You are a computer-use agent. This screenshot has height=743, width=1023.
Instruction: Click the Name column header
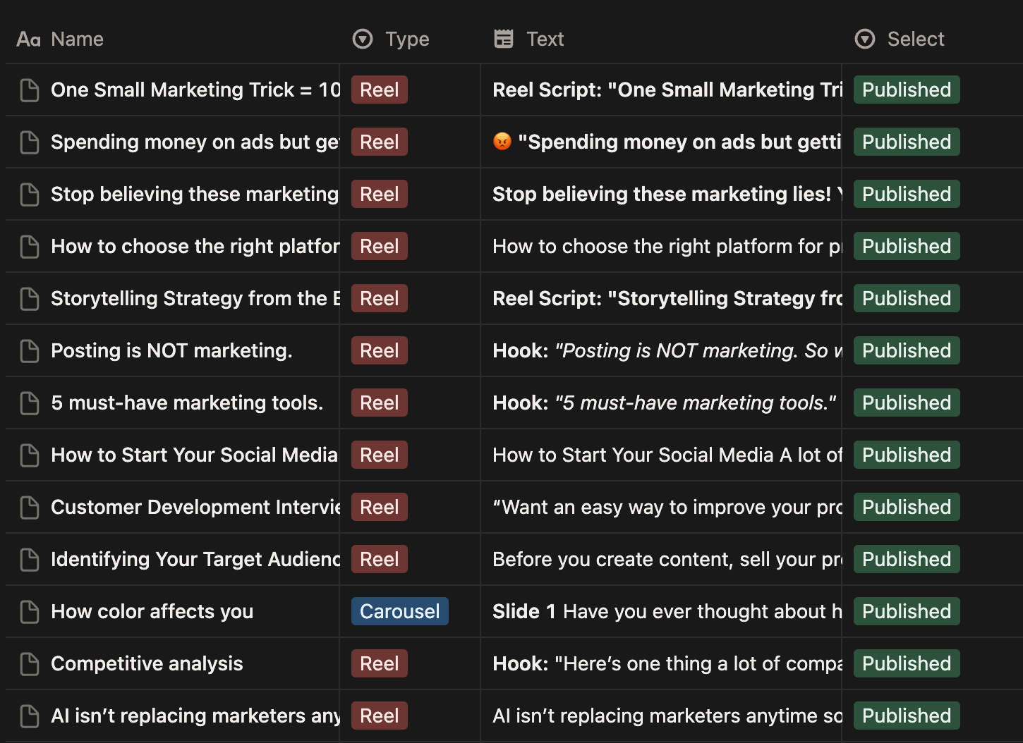[77, 39]
